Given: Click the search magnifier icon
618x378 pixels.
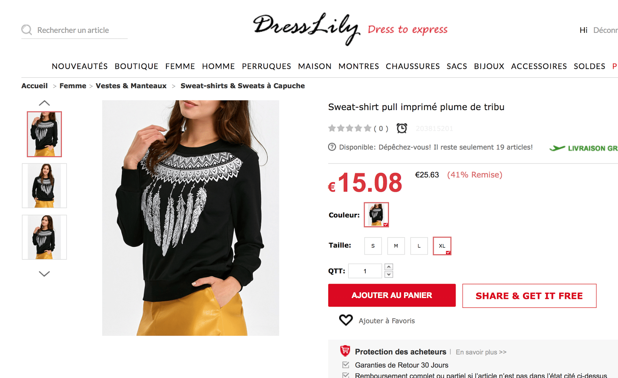Looking at the screenshot, I should pyautogui.click(x=27, y=30).
